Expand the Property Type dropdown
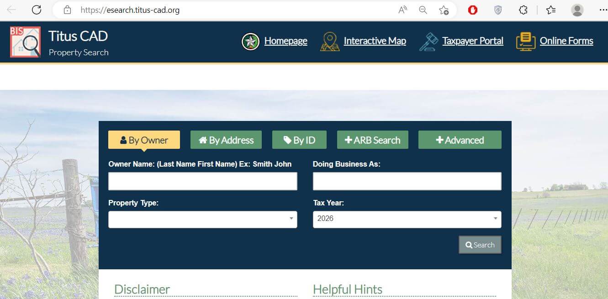The image size is (608, 299). [x=202, y=219]
